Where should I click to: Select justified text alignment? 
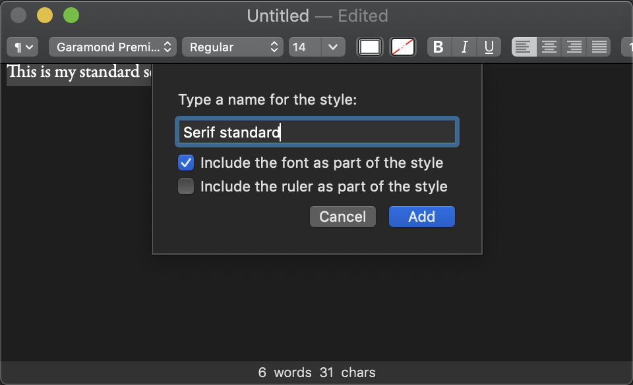point(599,47)
